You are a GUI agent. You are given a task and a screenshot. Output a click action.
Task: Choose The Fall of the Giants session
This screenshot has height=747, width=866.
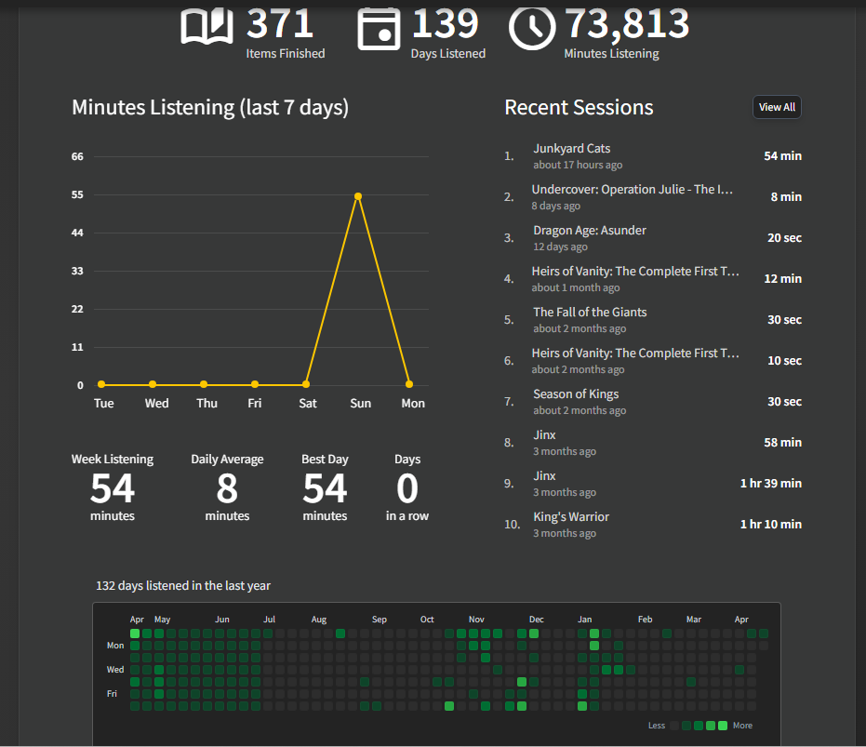(590, 313)
